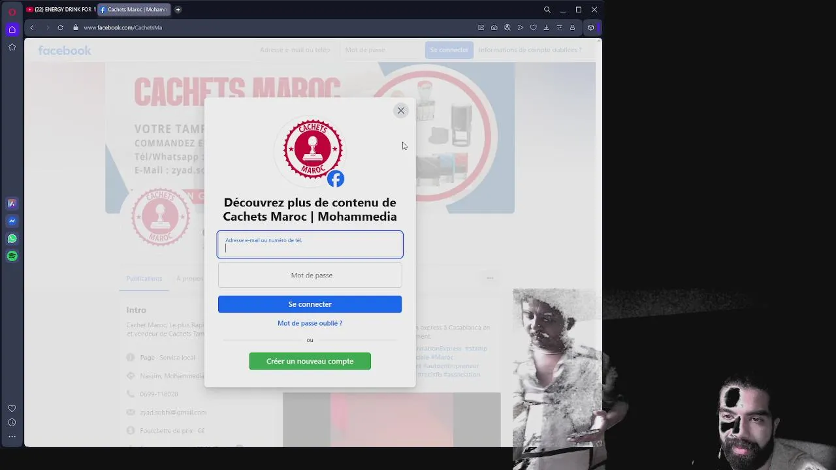Open the translate icon in the address bar
Viewport: 836px width, 470px height.
pos(507,27)
